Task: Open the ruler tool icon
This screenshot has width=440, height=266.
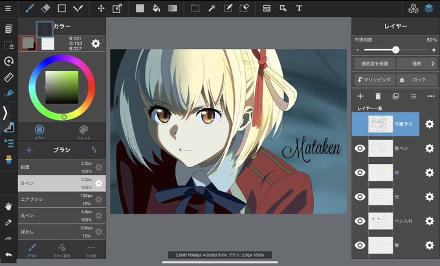Action: pos(8,77)
